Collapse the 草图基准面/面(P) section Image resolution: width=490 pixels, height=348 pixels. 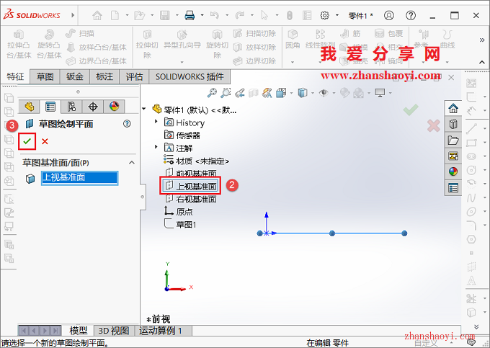click(x=132, y=162)
